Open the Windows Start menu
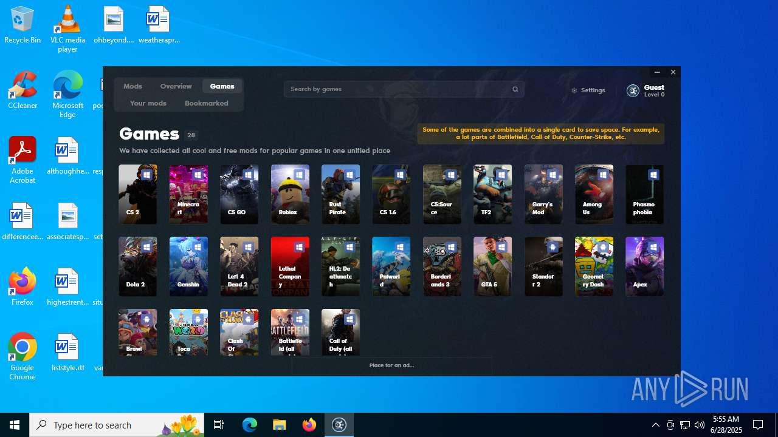Screen dimensions: 778x437 [x=15, y=425]
